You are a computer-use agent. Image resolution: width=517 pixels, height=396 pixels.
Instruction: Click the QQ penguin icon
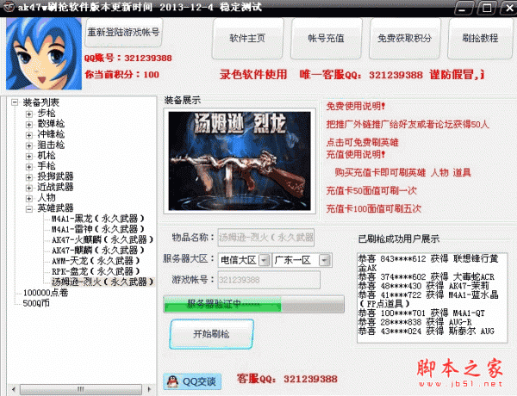(x=172, y=381)
